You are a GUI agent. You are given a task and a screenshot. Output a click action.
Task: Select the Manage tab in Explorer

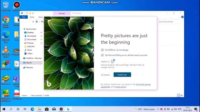[x=62, y=13]
